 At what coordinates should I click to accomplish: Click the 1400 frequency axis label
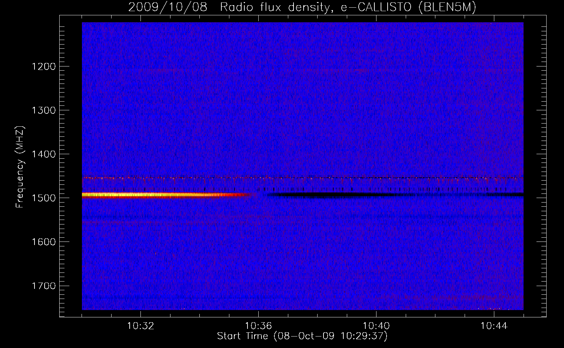tap(44, 154)
